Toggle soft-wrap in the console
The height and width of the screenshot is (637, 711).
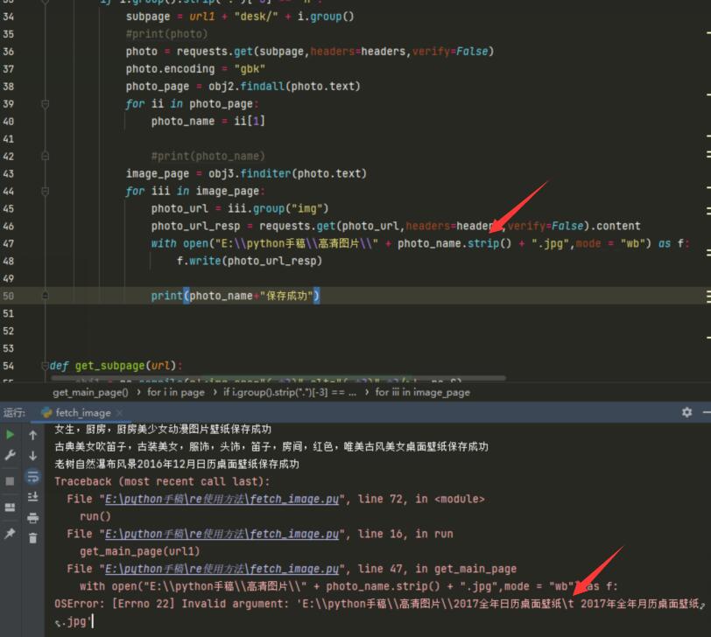click(33, 477)
